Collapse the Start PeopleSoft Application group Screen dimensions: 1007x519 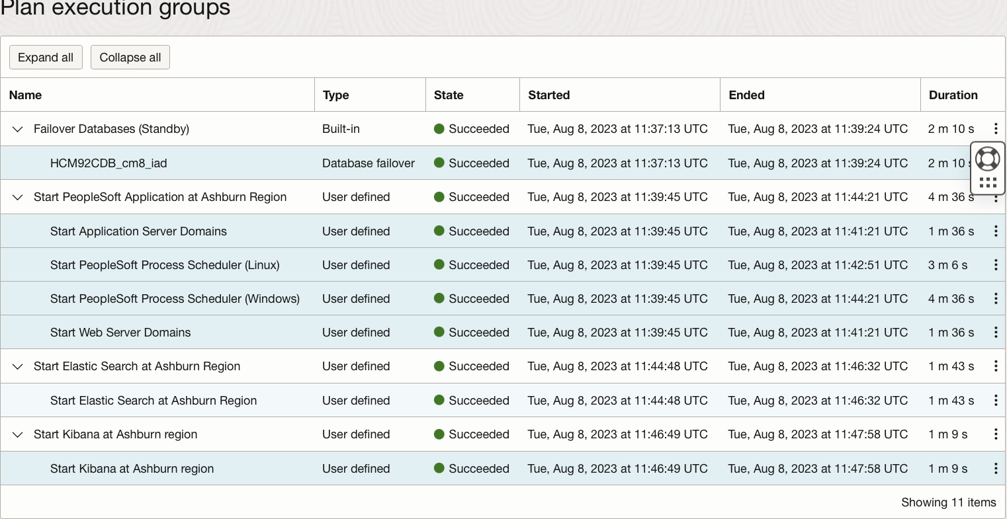(x=17, y=197)
